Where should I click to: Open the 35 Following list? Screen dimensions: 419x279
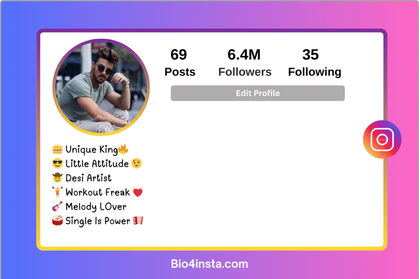(315, 63)
